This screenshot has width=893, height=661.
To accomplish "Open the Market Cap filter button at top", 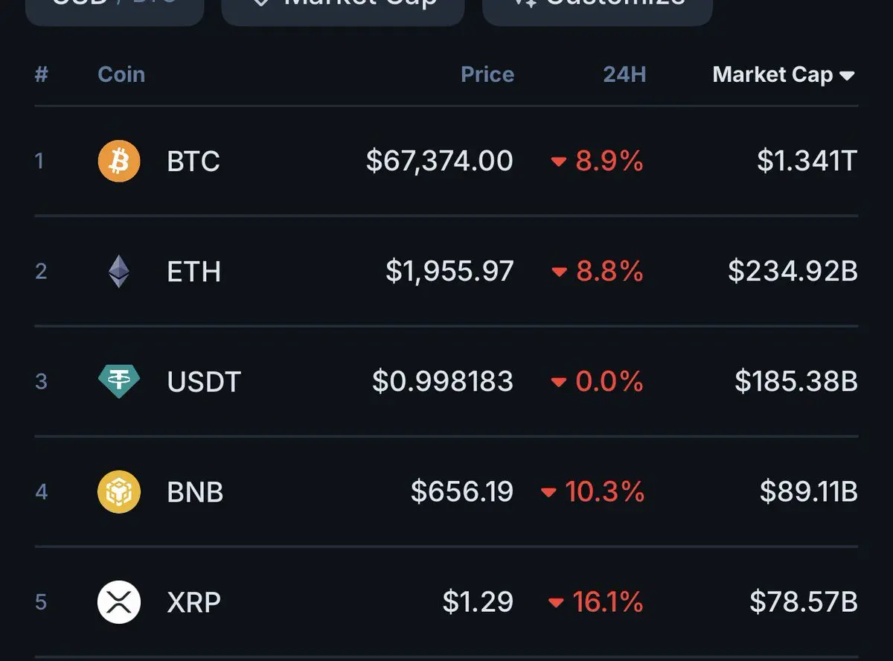I will (343, 7).
